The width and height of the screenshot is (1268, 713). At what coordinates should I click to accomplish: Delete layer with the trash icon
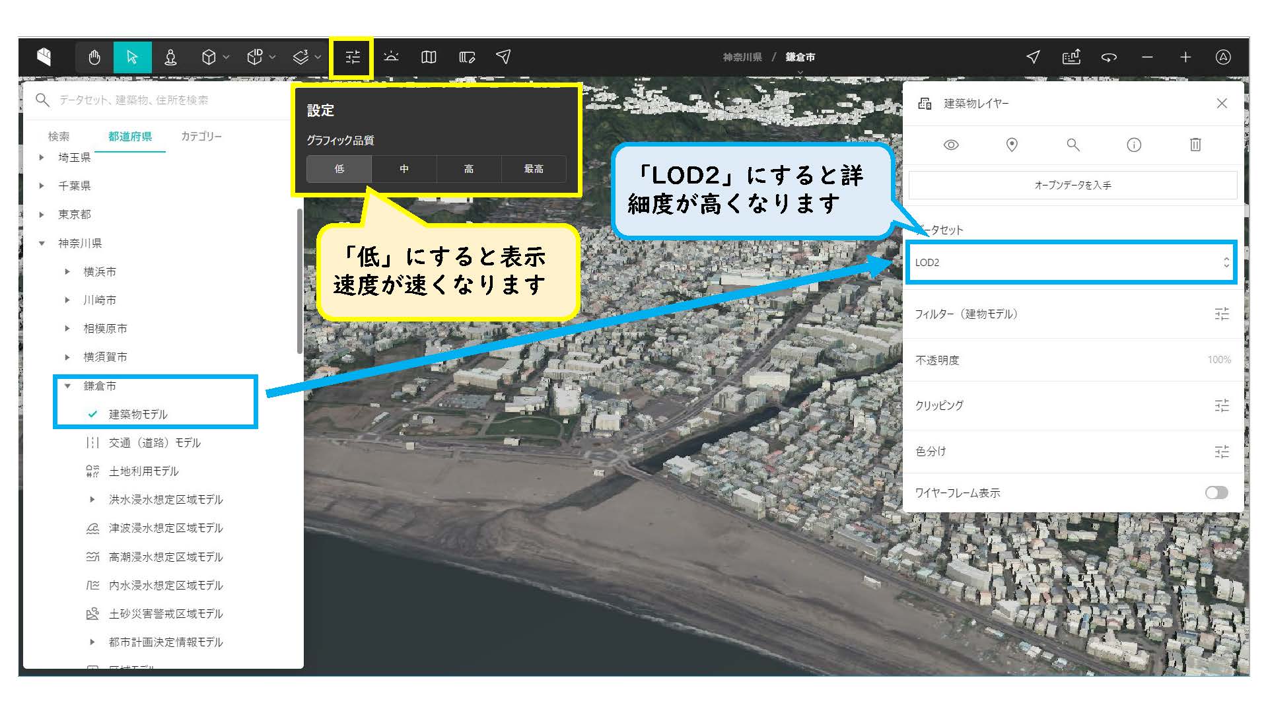[1195, 145]
